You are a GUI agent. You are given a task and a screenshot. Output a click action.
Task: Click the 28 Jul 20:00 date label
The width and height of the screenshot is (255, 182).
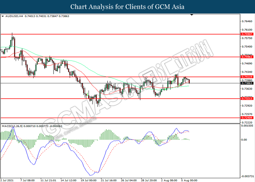point(149,180)
